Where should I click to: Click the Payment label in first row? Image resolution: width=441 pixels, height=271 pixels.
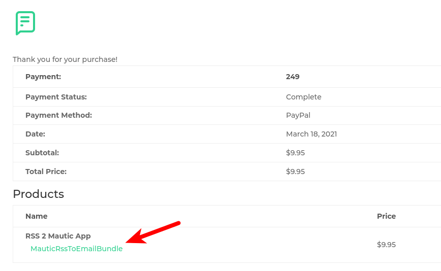coord(43,77)
